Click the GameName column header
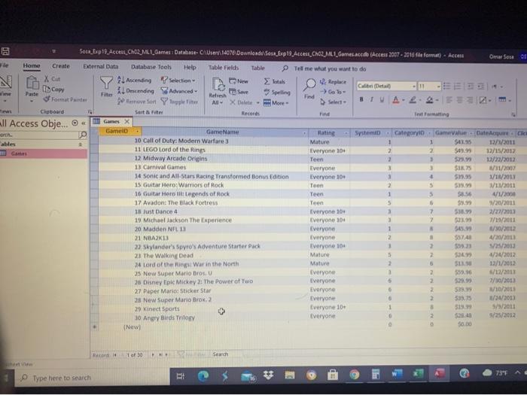 [223, 132]
